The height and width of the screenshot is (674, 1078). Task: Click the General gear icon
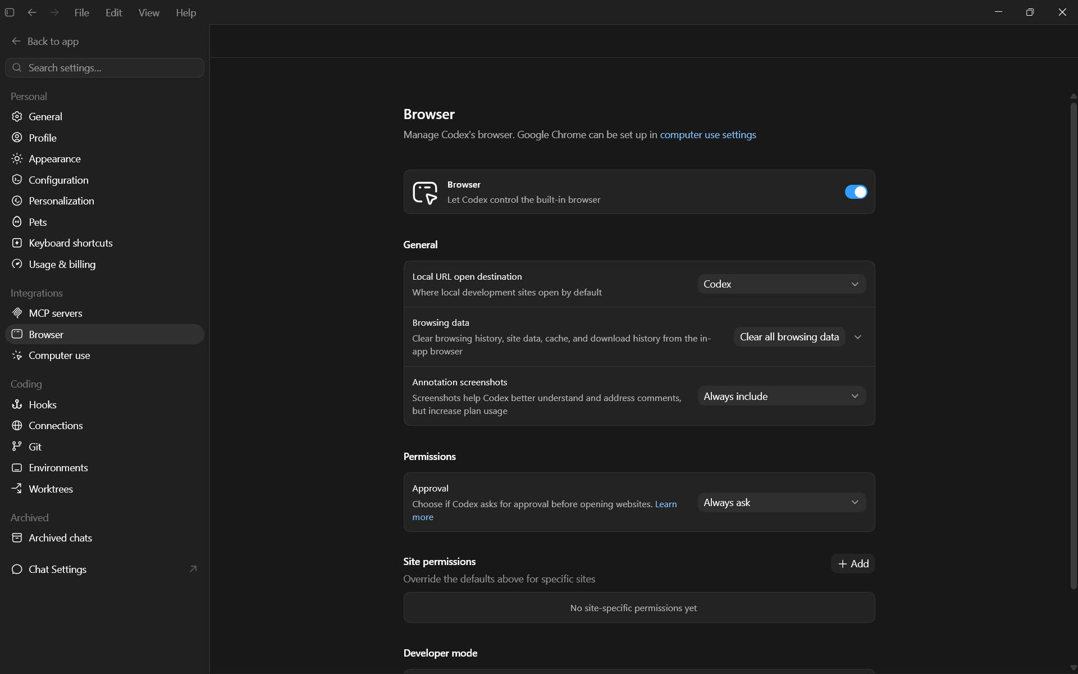(x=17, y=116)
